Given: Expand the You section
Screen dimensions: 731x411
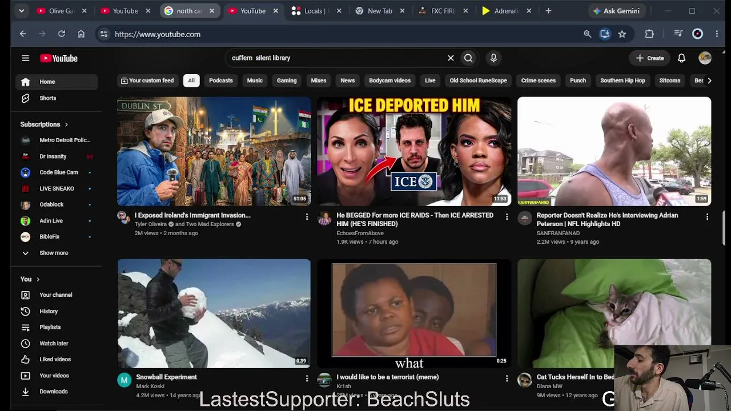Looking at the screenshot, I should pos(30,279).
